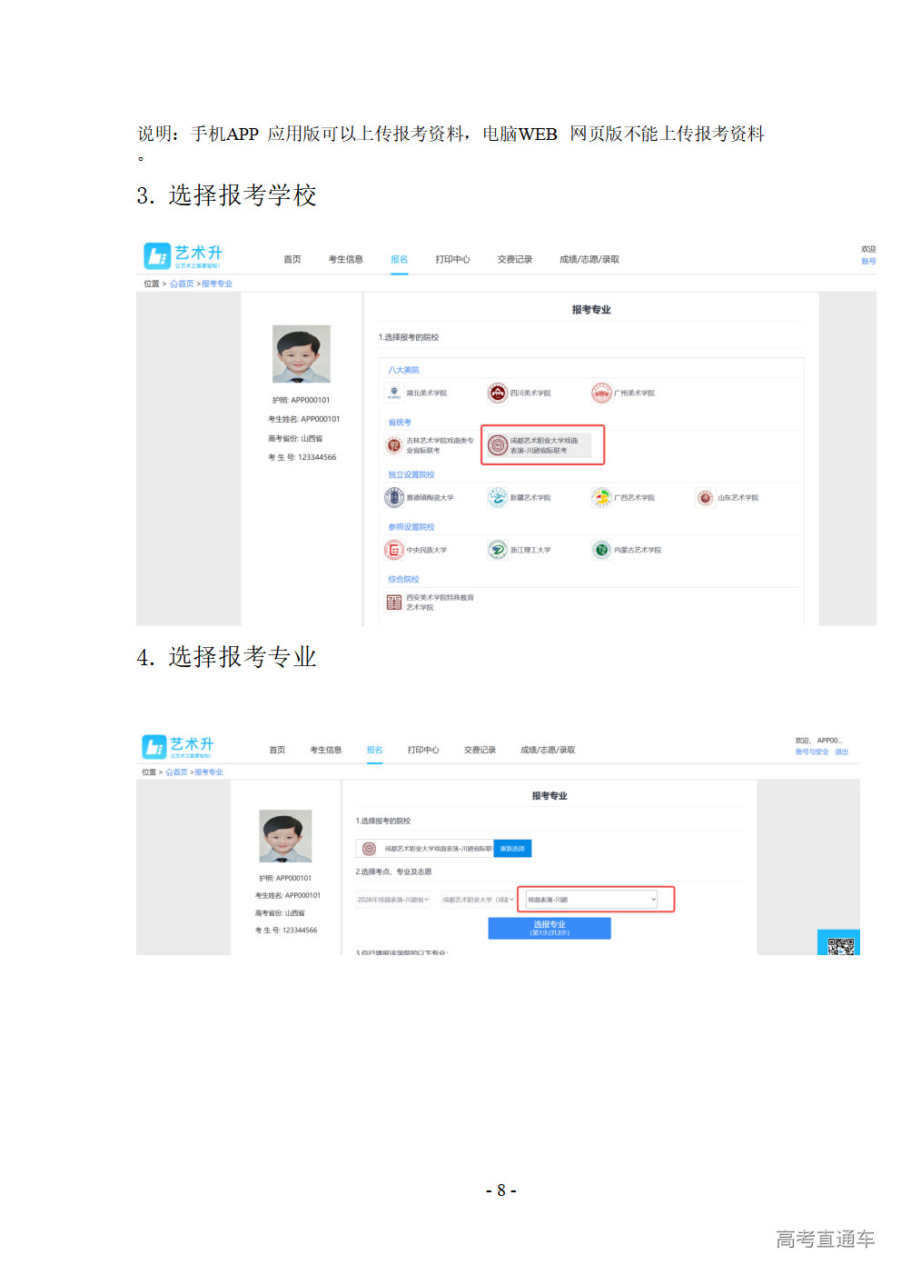Image resolution: width=901 pixels, height=1275 pixels.
Task: Click the 浙江理工大学 school icon
Action: click(497, 550)
